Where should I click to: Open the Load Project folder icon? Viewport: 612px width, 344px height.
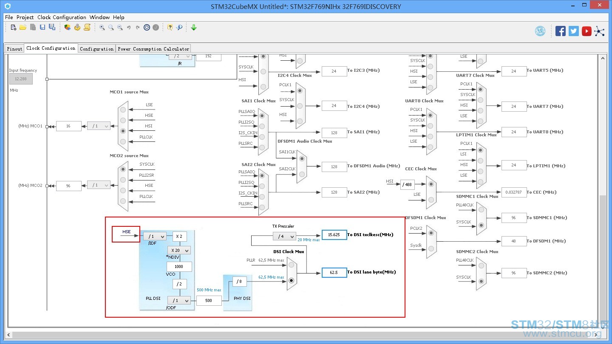point(23,28)
